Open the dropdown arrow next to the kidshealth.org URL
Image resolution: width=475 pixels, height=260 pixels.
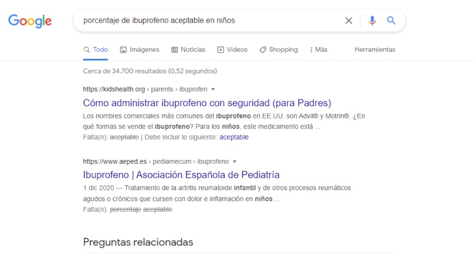(x=213, y=89)
